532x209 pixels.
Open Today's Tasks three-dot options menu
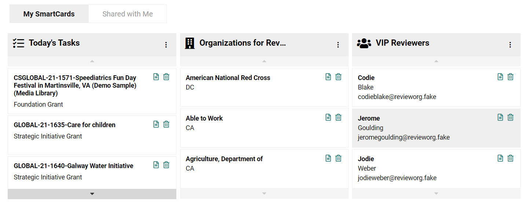point(166,45)
